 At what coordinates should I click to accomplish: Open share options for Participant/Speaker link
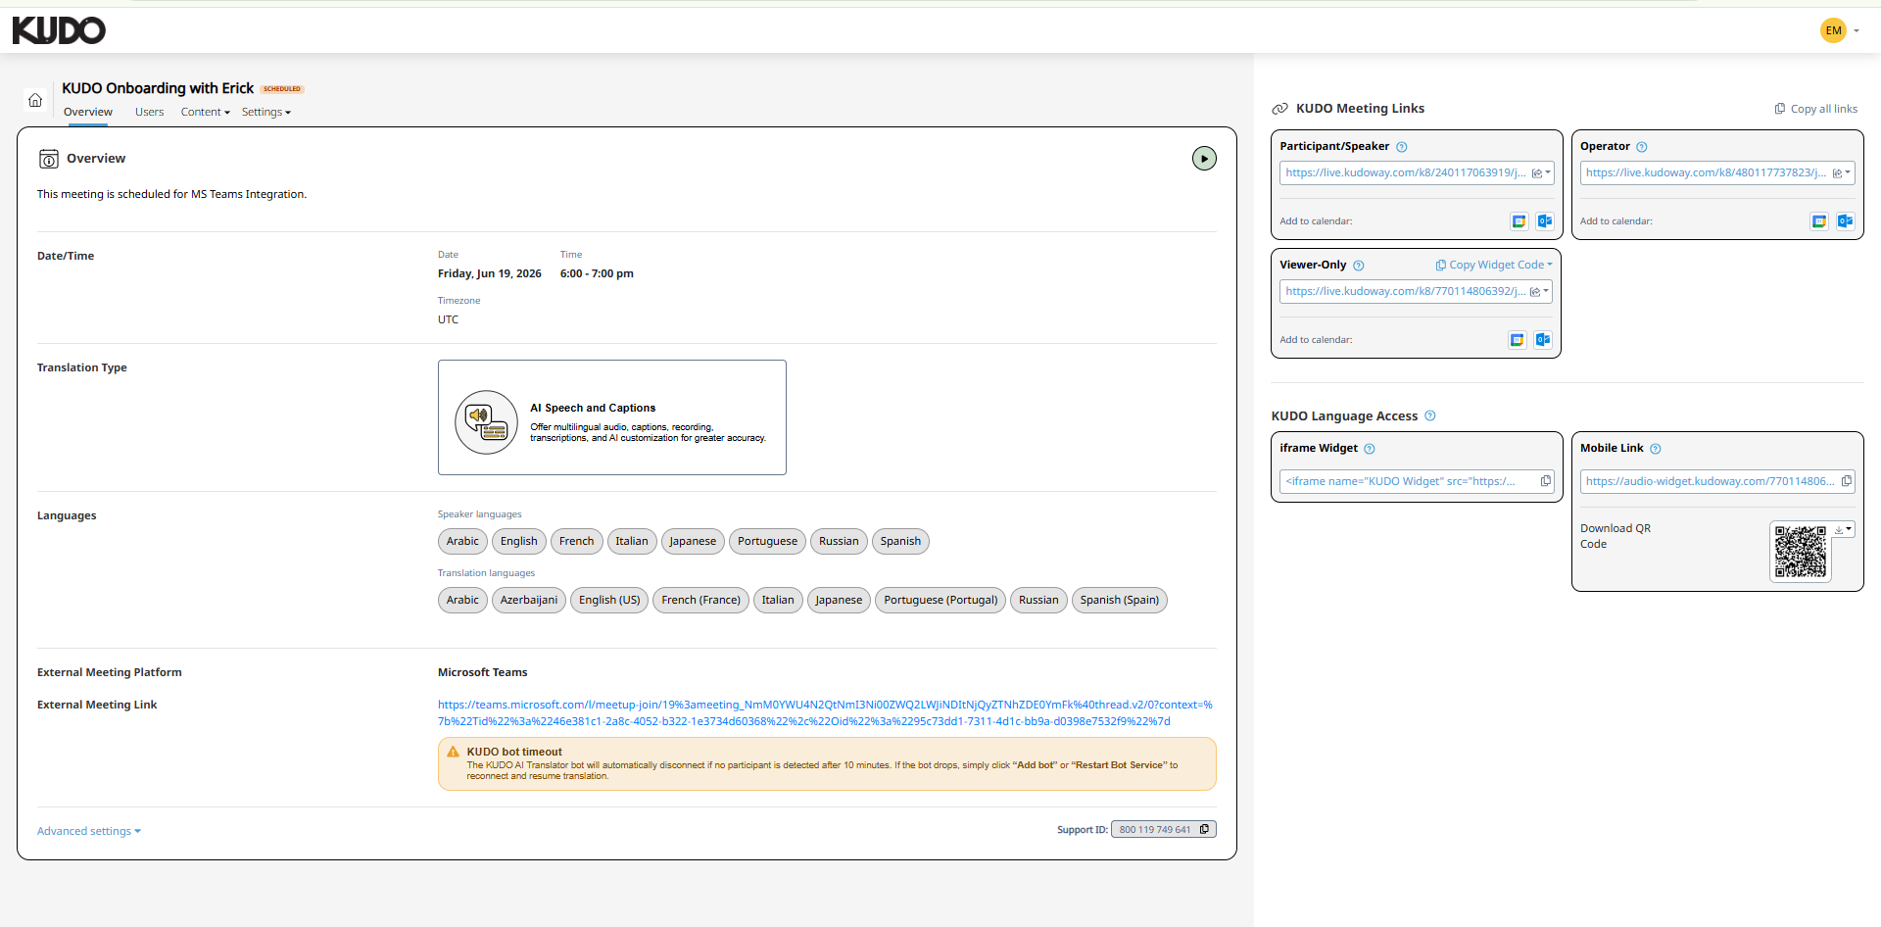point(1541,173)
